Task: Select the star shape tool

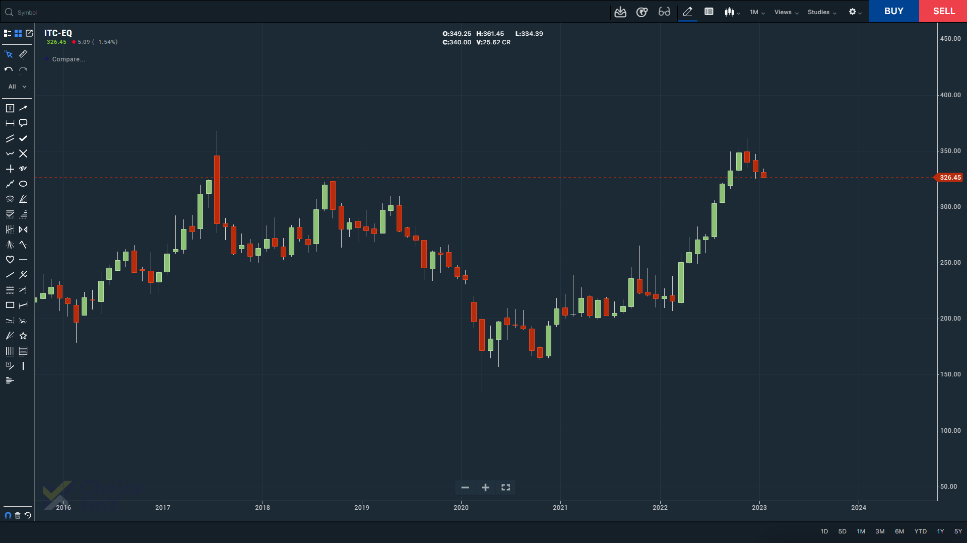Action: pos(23,336)
